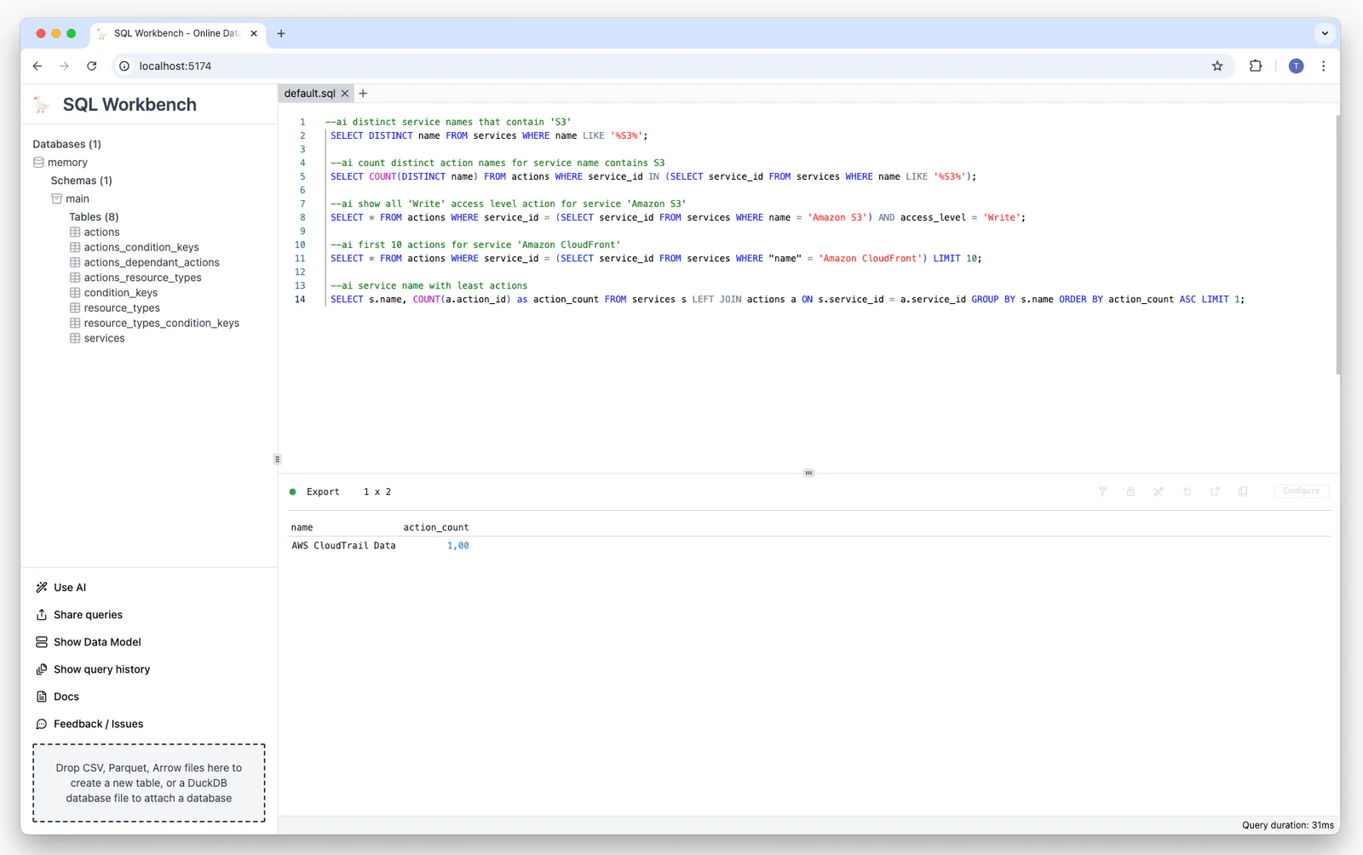Bookmark this page with the star icon

click(x=1217, y=66)
